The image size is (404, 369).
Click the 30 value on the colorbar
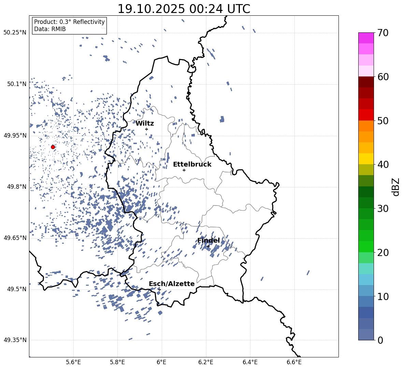[383, 209]
